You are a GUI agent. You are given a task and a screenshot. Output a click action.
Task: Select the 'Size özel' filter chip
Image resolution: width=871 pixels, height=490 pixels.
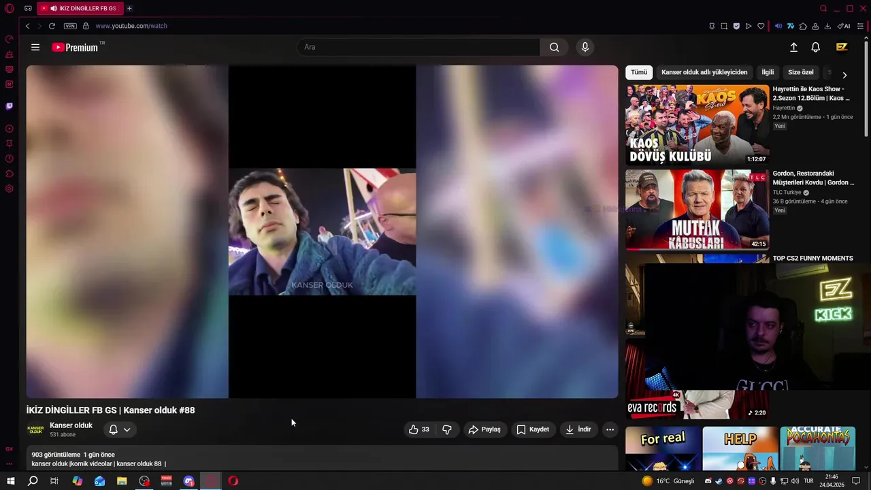tap(801, 72)
